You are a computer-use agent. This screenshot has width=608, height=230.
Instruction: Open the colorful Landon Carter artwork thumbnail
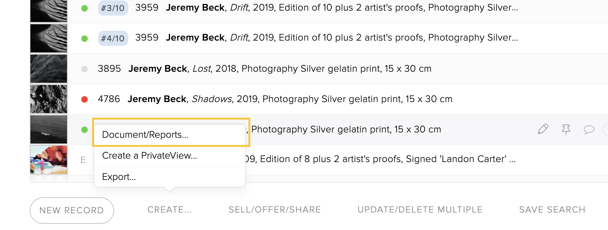pos(49,160)
